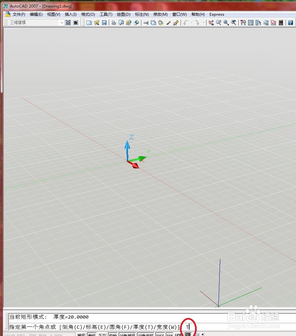Open the Properties palette icon

coord(243,23)
